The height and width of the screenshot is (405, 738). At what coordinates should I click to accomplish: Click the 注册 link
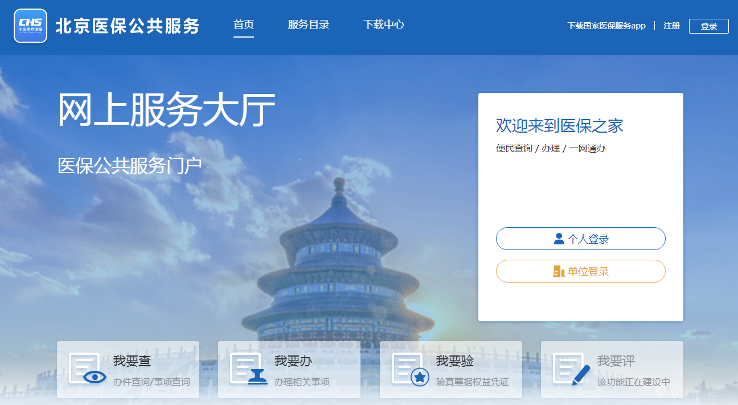click(x=672, y=26)
